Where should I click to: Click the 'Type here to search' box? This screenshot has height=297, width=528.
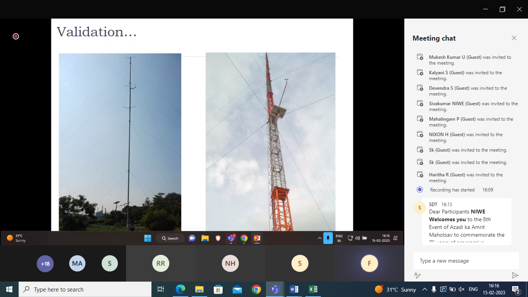(85, 289)
